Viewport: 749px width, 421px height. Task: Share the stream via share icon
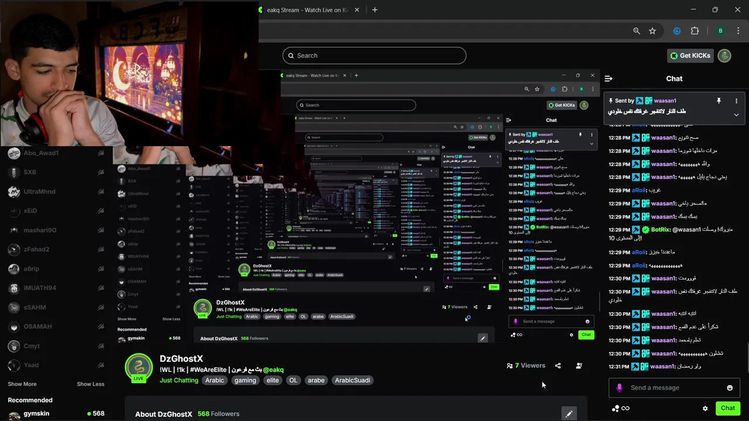[558, 365]
